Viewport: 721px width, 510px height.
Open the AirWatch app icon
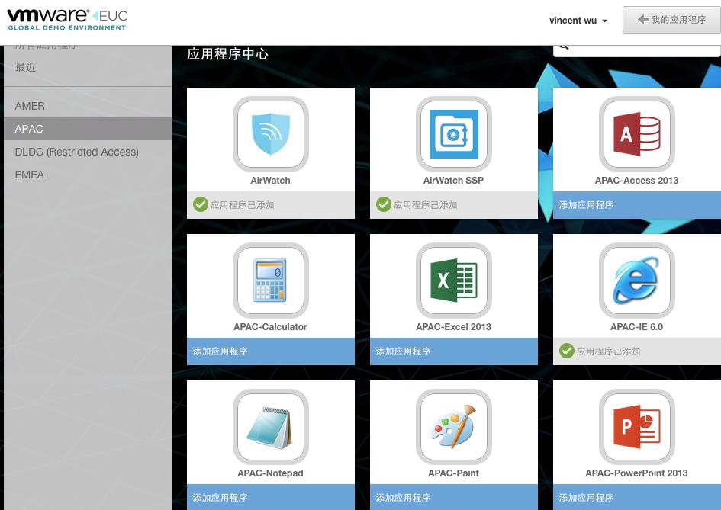[x=270, y=135]
